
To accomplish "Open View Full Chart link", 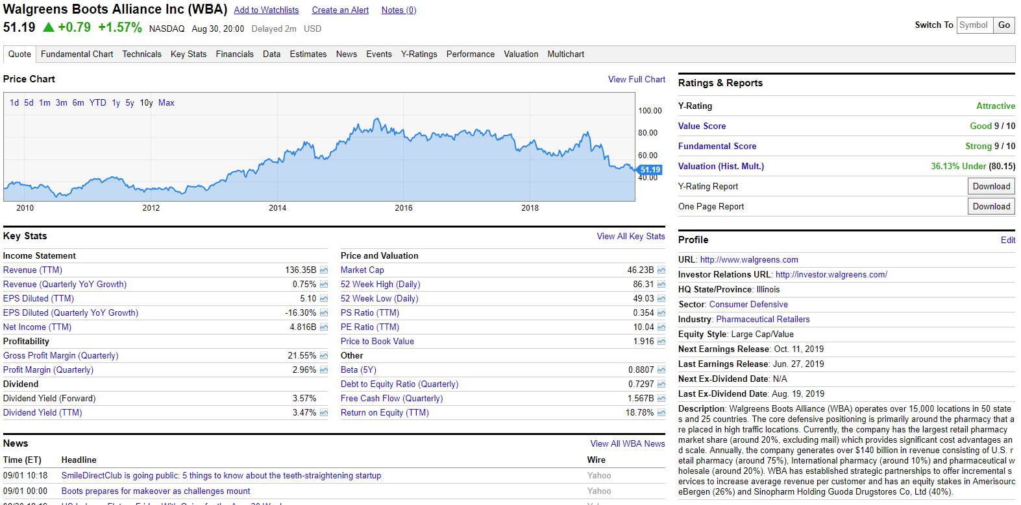I will 637,80.
